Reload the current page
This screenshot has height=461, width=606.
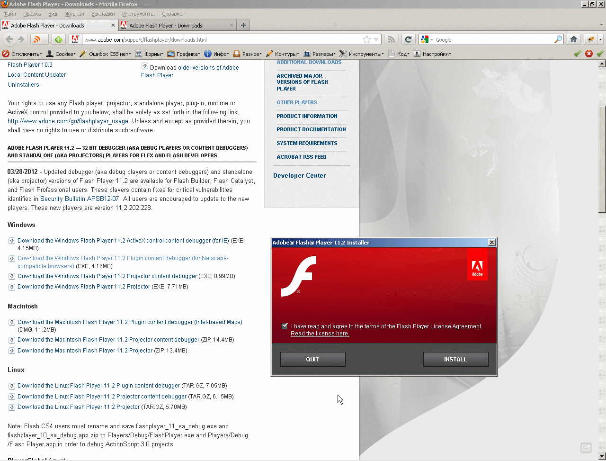(x=408, y=40)
